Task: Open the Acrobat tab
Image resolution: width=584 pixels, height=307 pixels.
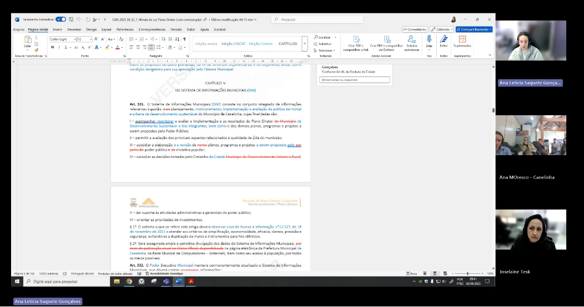Action: point(220,29)
